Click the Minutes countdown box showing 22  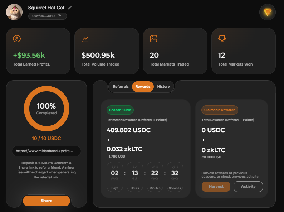(155, 177)
